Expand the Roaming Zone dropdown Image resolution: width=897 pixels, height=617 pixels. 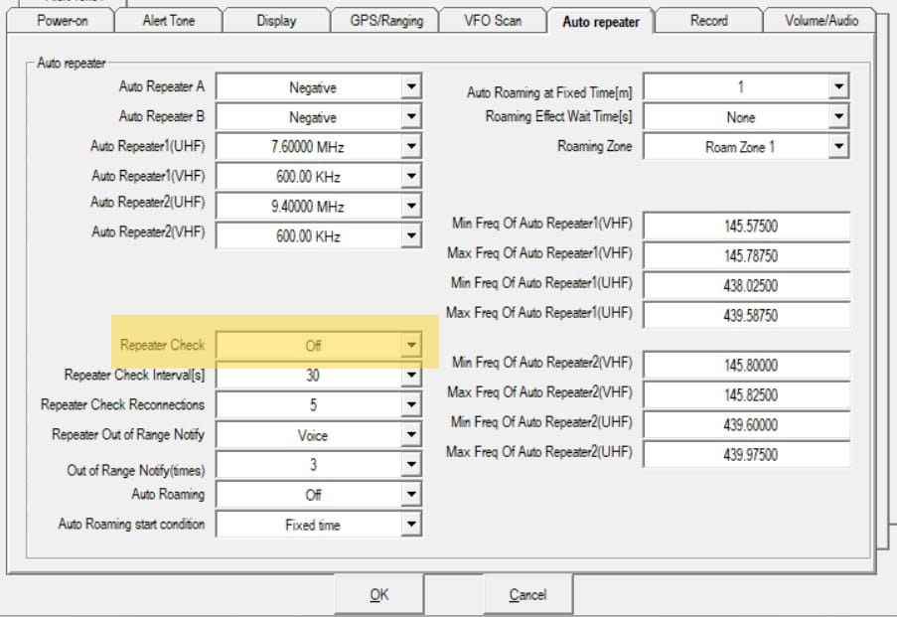pyautogui.click(x=839, y=147)
